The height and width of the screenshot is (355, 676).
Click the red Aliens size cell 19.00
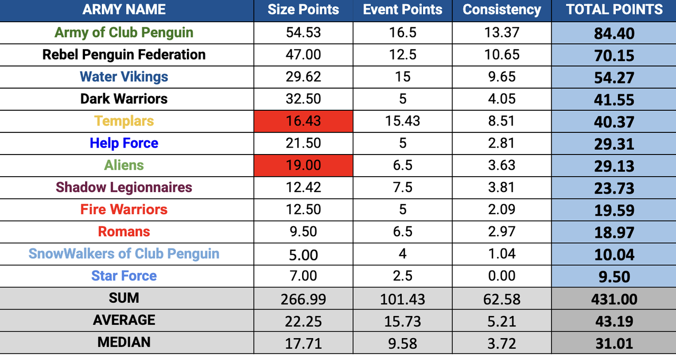point(303,166)
